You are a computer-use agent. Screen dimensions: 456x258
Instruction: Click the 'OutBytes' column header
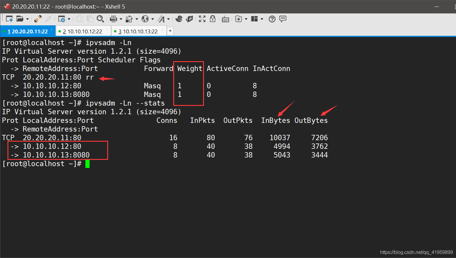tap(311, 120)
